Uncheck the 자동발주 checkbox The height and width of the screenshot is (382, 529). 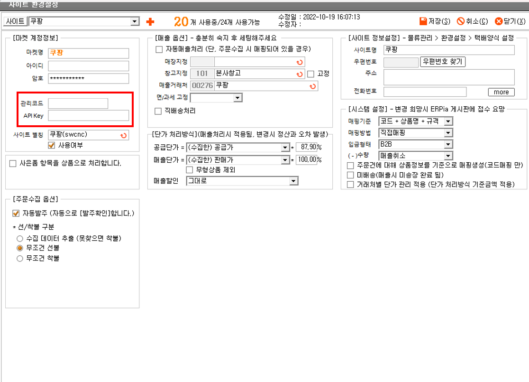[x=16, y=213]
